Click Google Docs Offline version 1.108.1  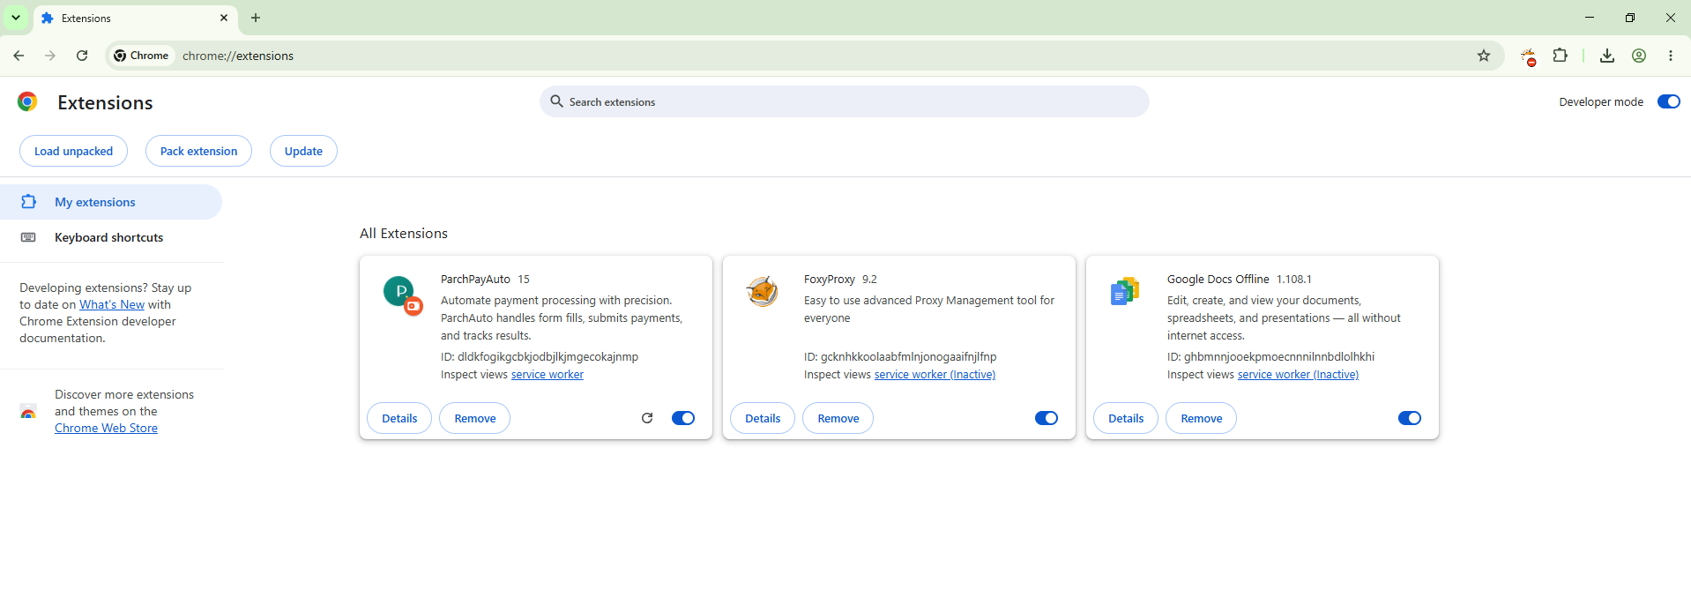(1294, 280)
